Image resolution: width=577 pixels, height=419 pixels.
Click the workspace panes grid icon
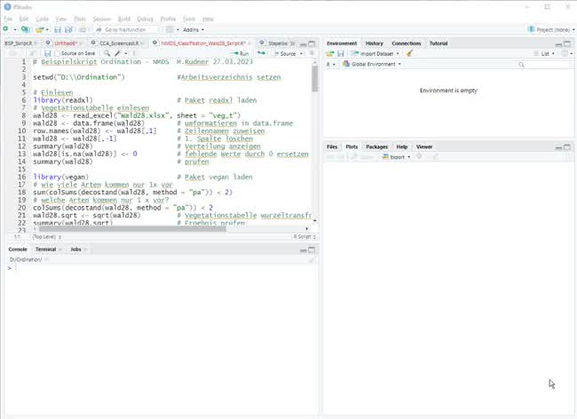(x=170, y=29)
